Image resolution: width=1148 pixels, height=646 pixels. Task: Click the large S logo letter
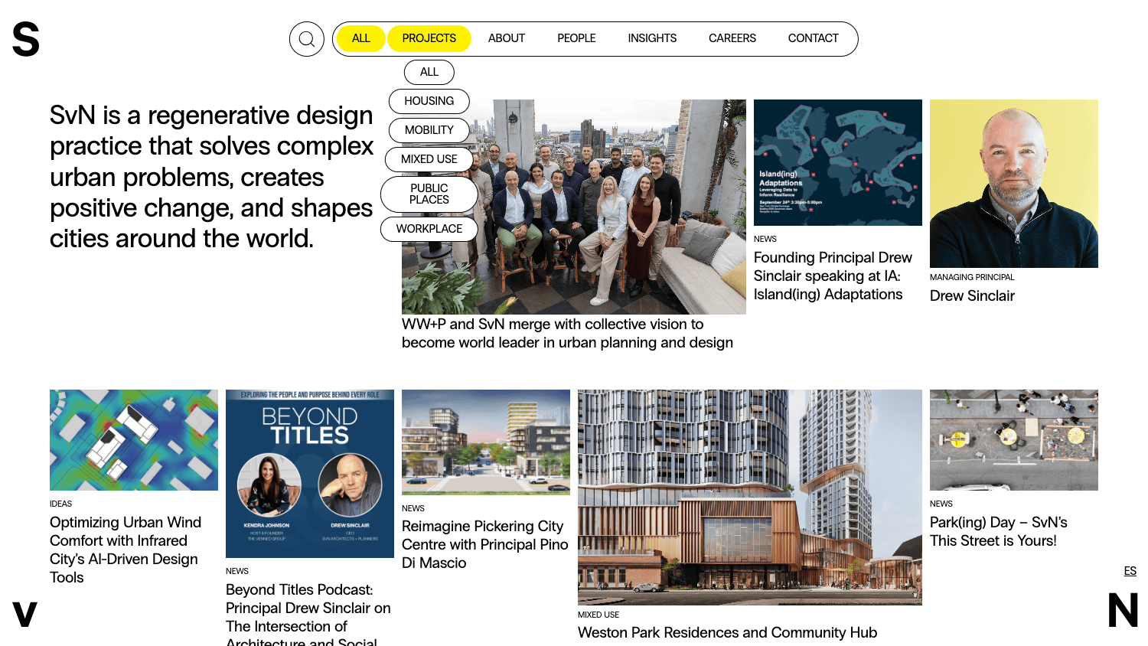pyautogui.click(x=26, y=39)
